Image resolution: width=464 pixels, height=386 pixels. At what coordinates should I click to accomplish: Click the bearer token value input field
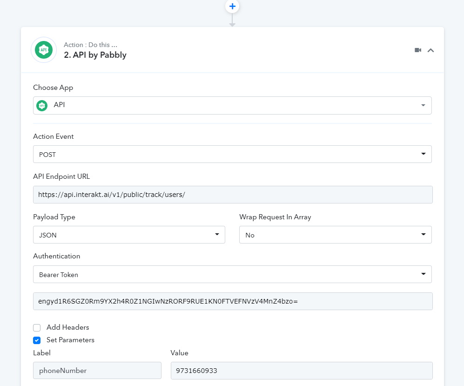click(x=233, y=301)
